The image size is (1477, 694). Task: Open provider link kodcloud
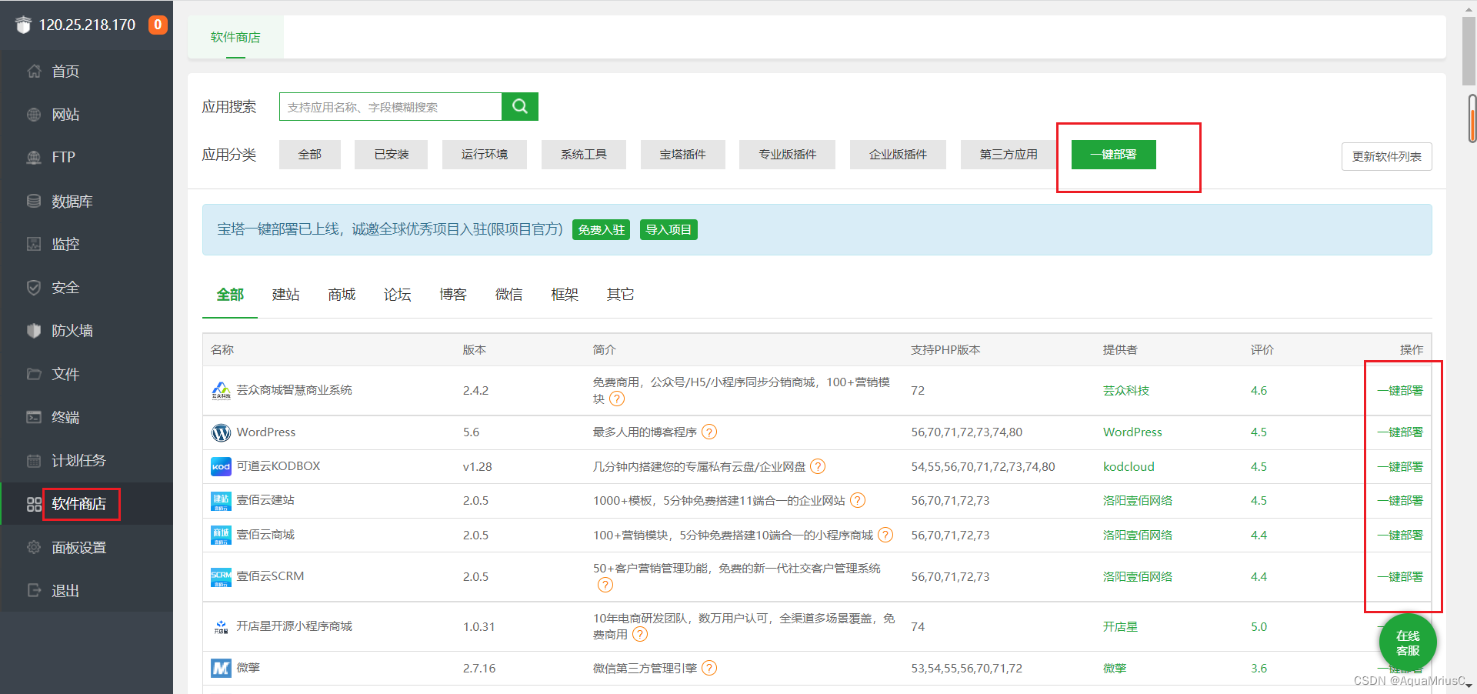click(x=1129, y=467)
